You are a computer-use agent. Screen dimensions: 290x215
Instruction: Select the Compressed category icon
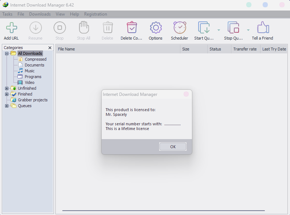[20, 59]
